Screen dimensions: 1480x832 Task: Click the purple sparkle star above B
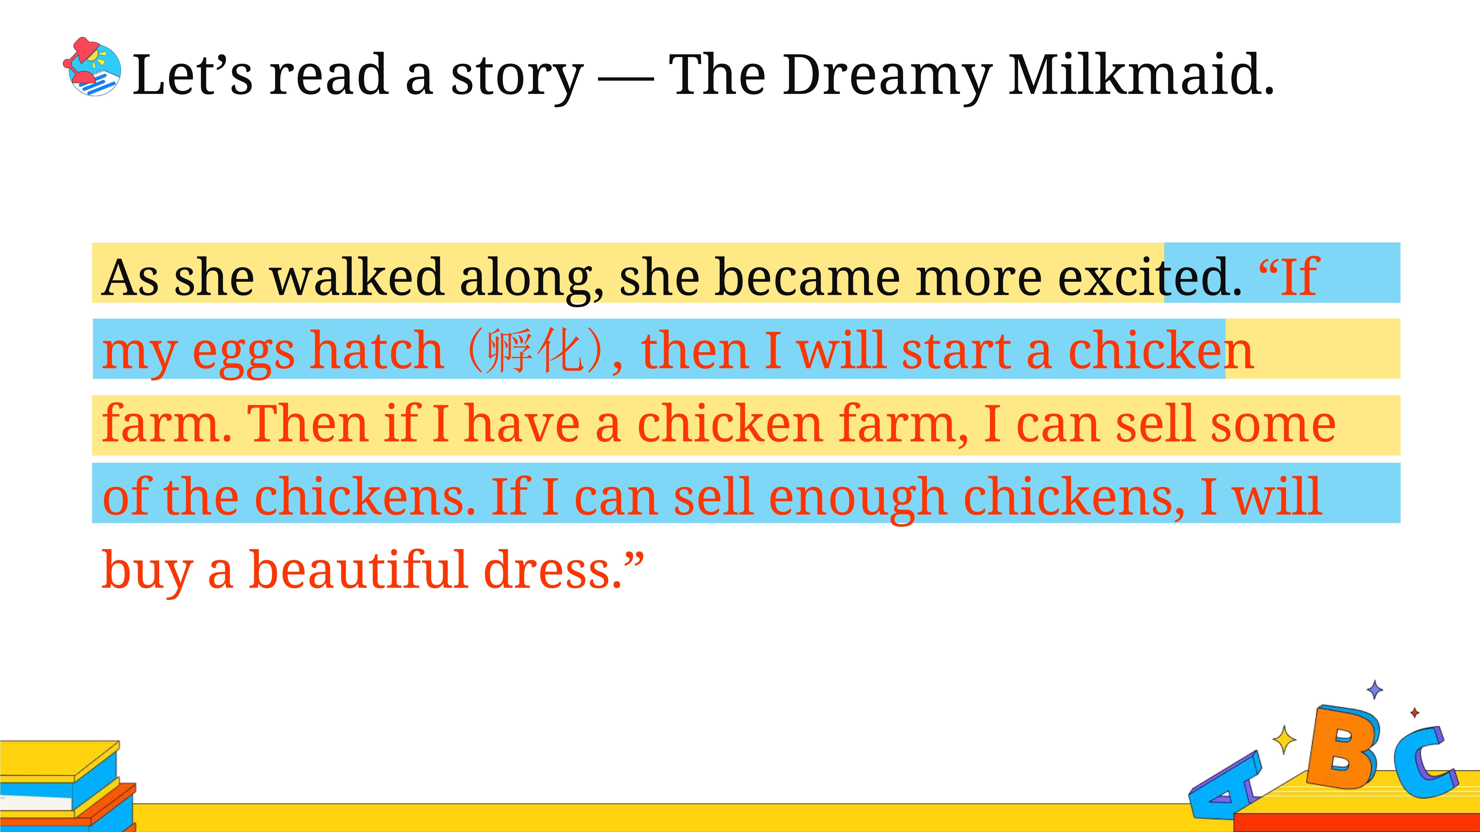[1374, 690]
